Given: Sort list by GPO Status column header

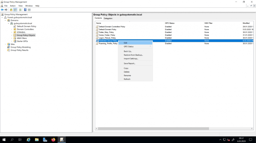Looking at the screenshot, I should pyautogui.click(x=170, y=23).
